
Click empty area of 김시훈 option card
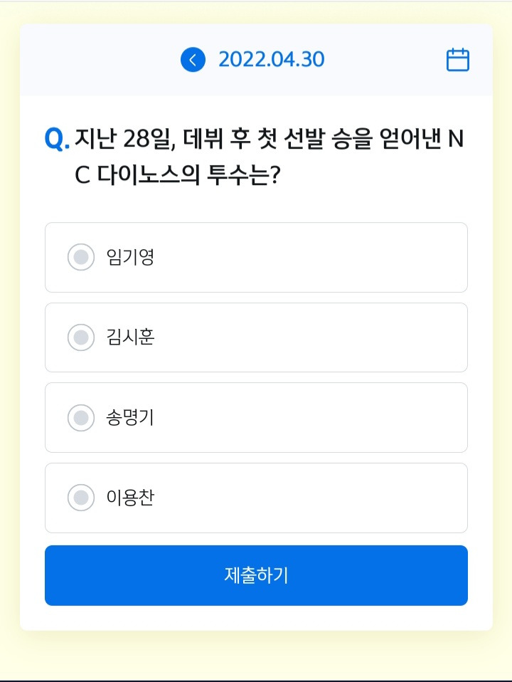click(313, 337)
